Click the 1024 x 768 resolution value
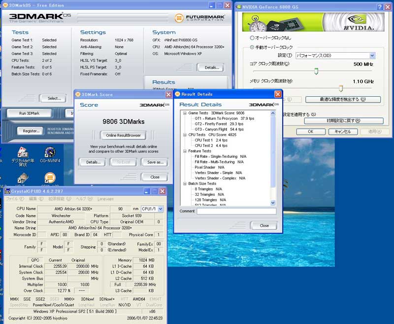Image resolution: width=394 pixels, height=324 pixels. 124,40
